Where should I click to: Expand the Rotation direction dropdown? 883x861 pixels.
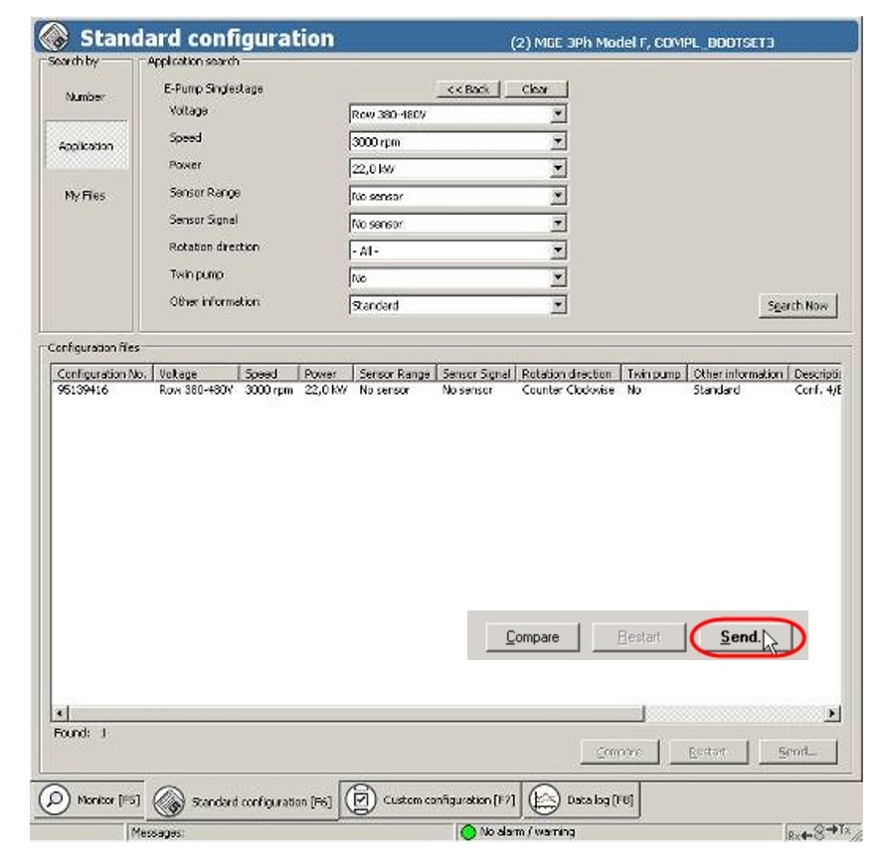coord(558,251)
